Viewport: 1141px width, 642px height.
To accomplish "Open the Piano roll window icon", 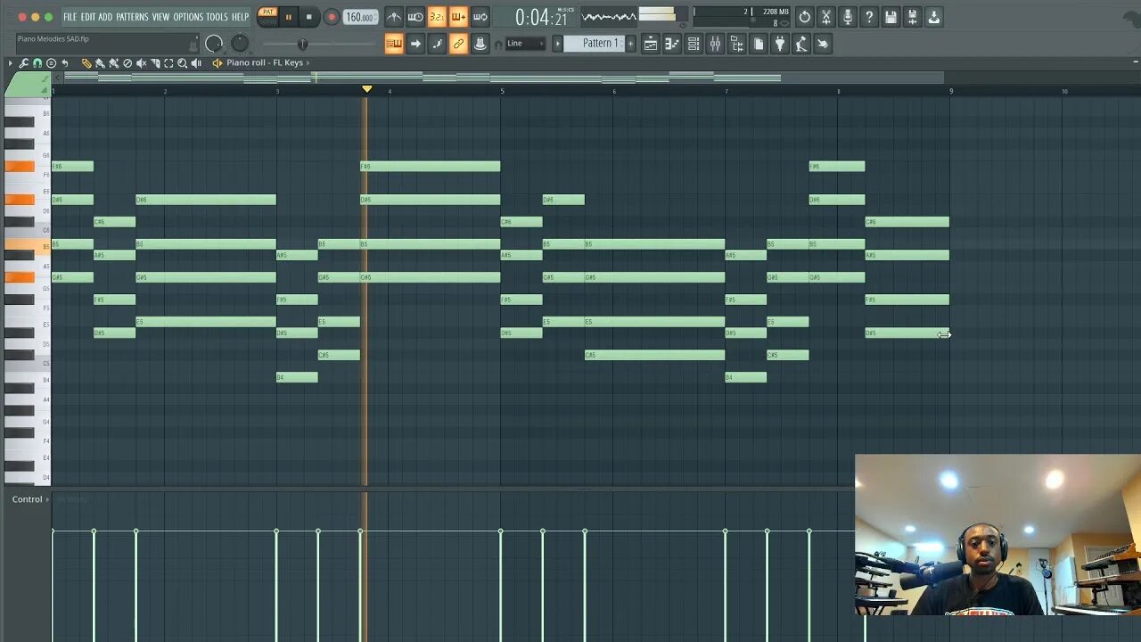I will 672,44.
